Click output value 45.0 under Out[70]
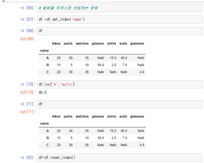204x163 pixels. [43, 93]
